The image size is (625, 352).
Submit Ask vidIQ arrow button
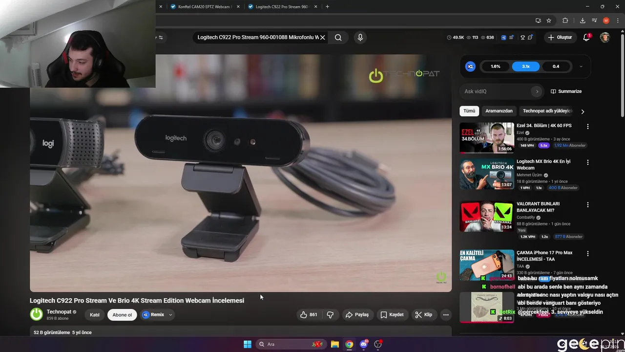(x=537, y=91)
